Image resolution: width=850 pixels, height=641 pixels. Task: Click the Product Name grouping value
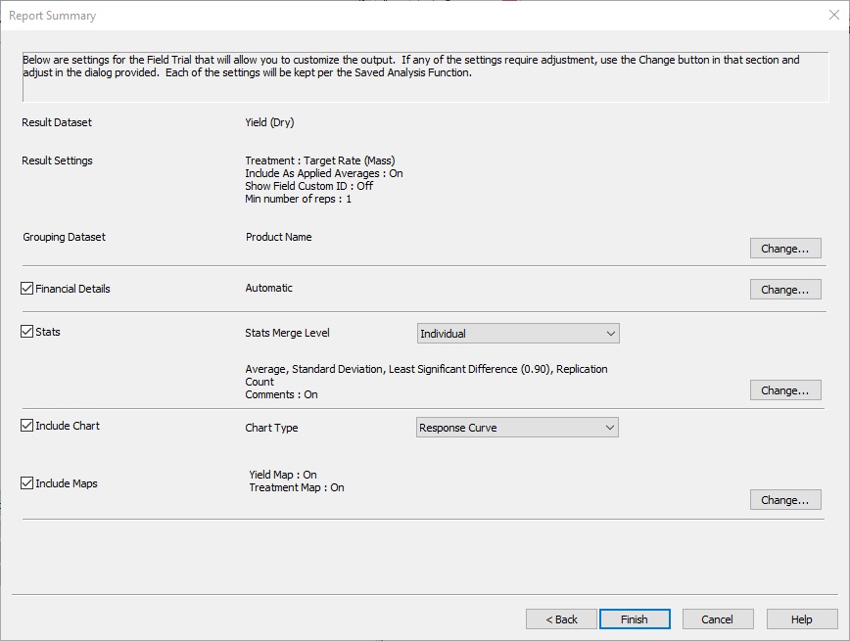tap(278, 237)
